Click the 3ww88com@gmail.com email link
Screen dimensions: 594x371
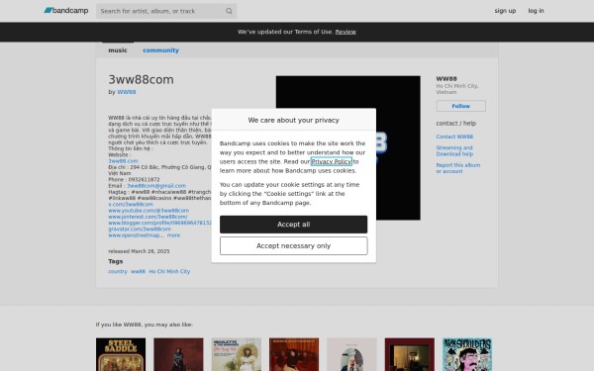click(156, 186)
